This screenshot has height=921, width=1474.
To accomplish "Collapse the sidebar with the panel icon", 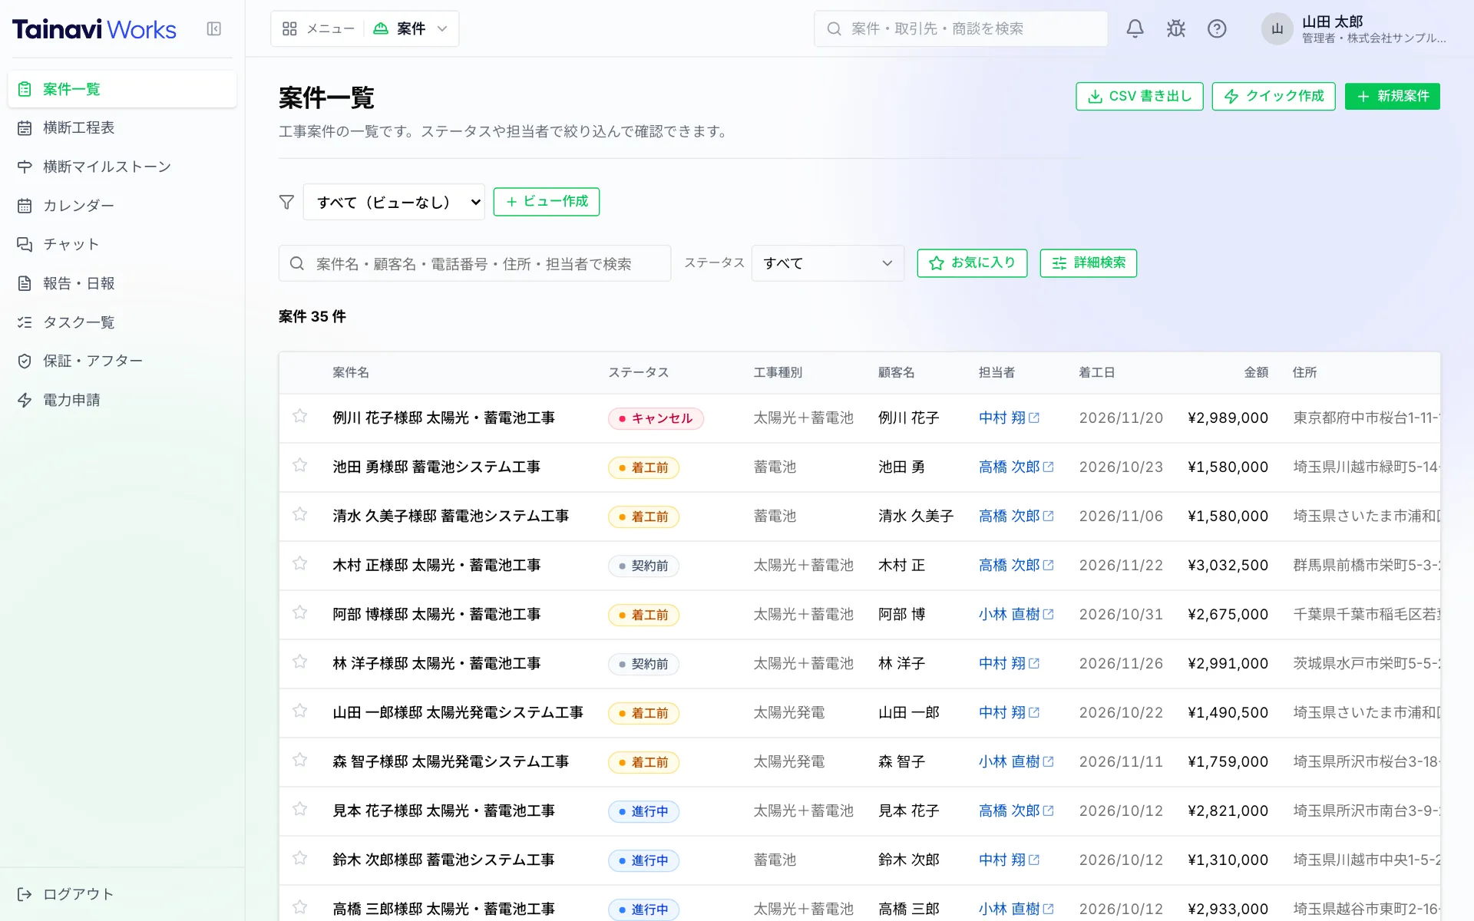I will click(x=214, y=29).
